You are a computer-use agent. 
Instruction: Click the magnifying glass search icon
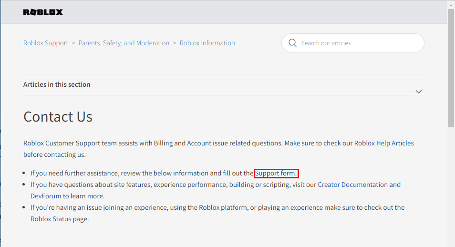pos(292,43)
